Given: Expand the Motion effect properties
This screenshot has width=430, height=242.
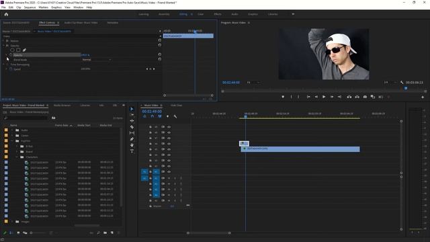Looking at the screenshot, I should coord(3,40).
